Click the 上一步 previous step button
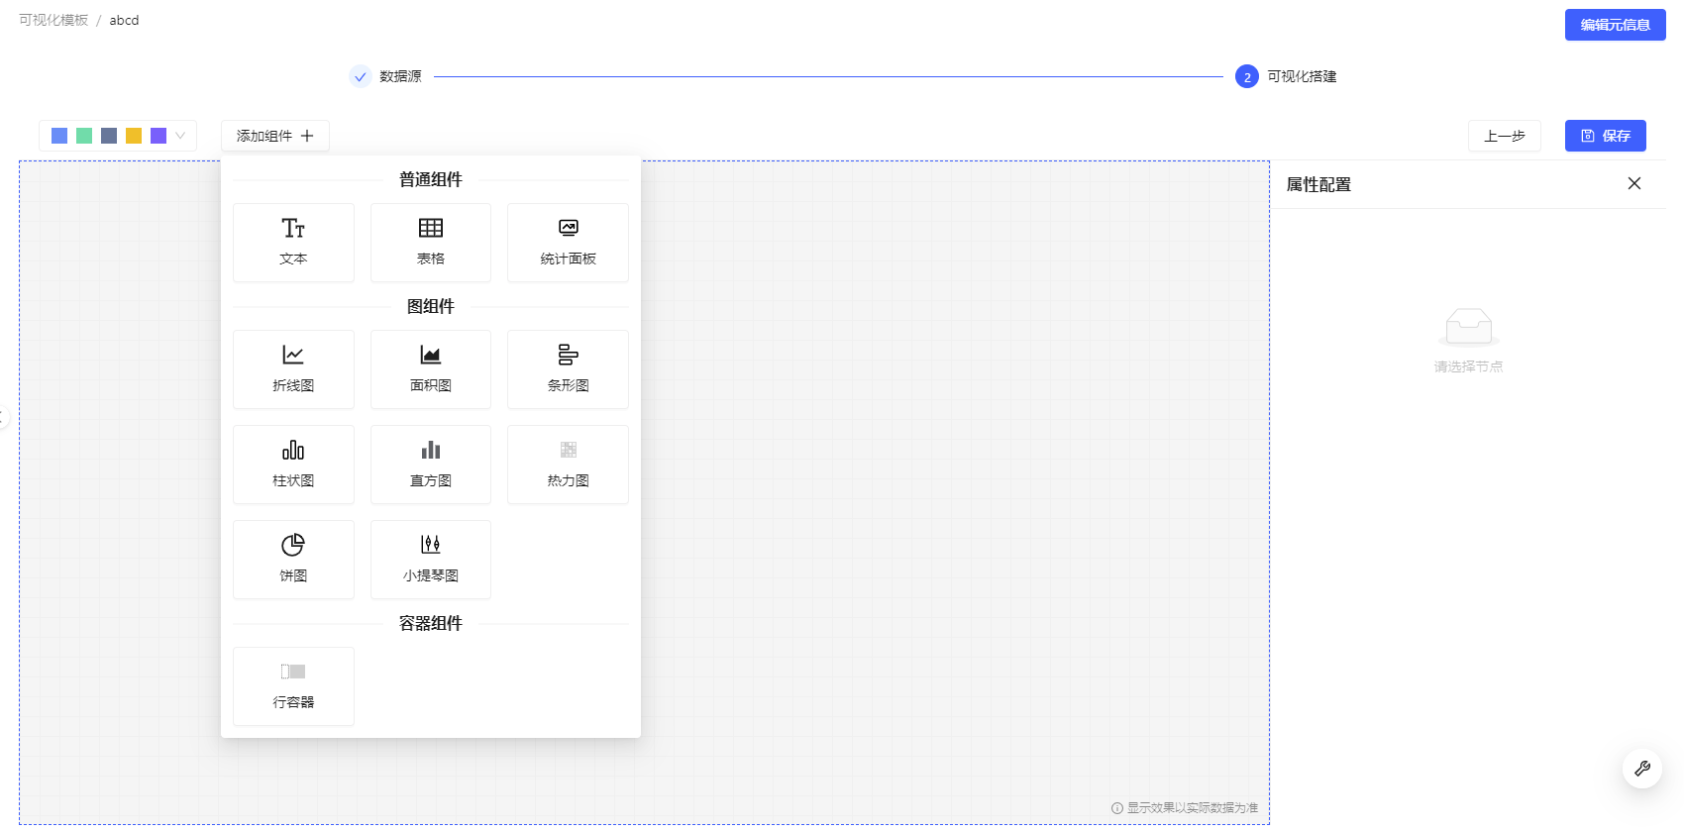The image size is (1684, 832). (1504, 136)
